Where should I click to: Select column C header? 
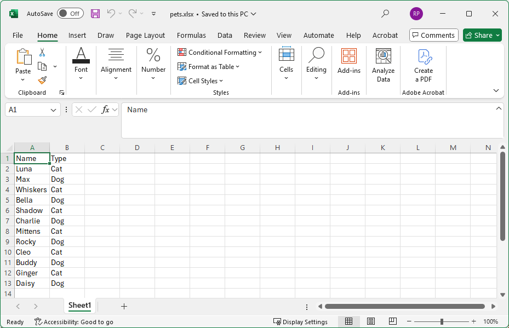coord(102,148)
